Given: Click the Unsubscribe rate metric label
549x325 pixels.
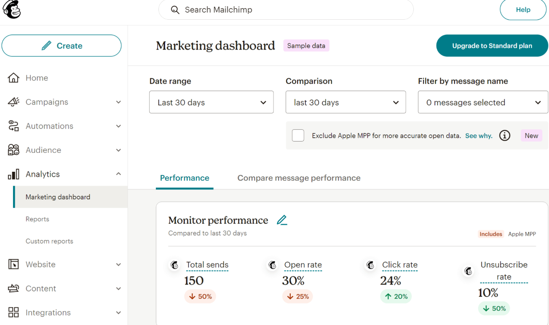Looking at the screenshot, I should 504,271.
